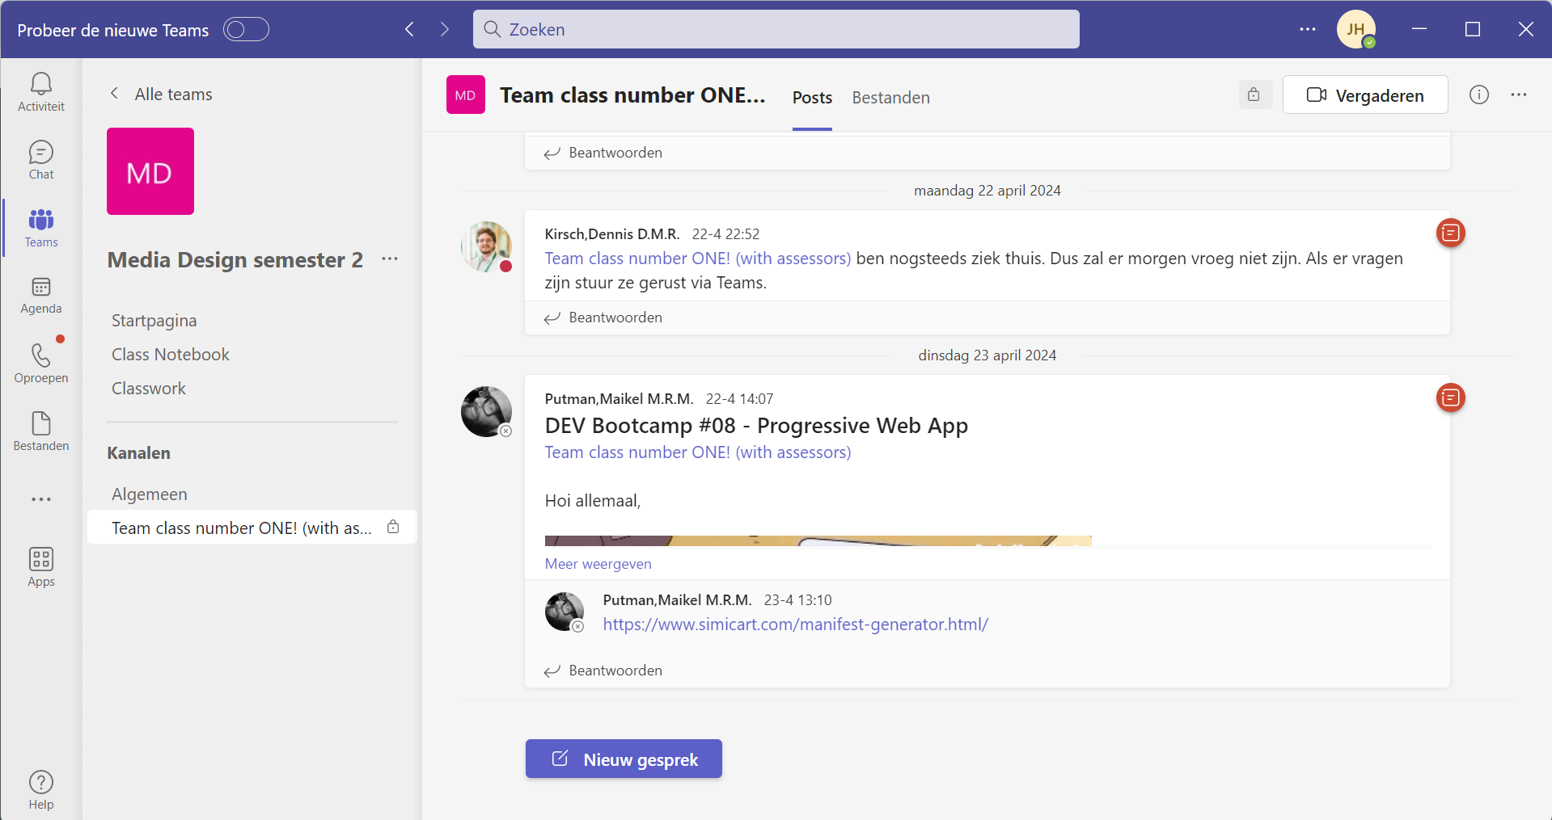This screenshot has height=820, width=1552.
Task: Click the Vergaderen meeting button
Action: (1365, 95)
